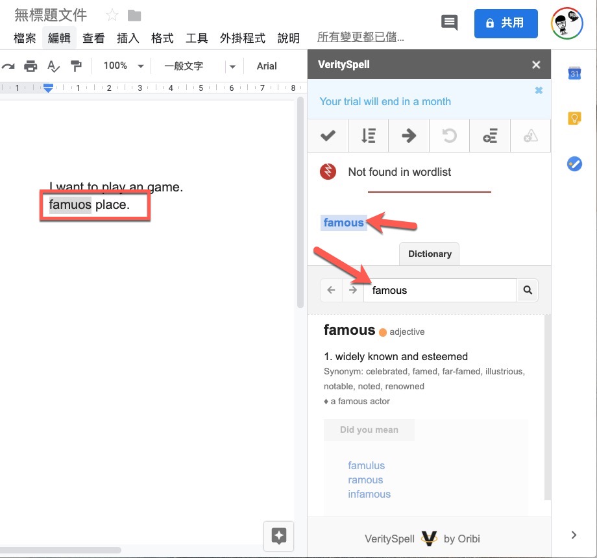Collapse side panel with chevron arrow

[x=574, y=535]
